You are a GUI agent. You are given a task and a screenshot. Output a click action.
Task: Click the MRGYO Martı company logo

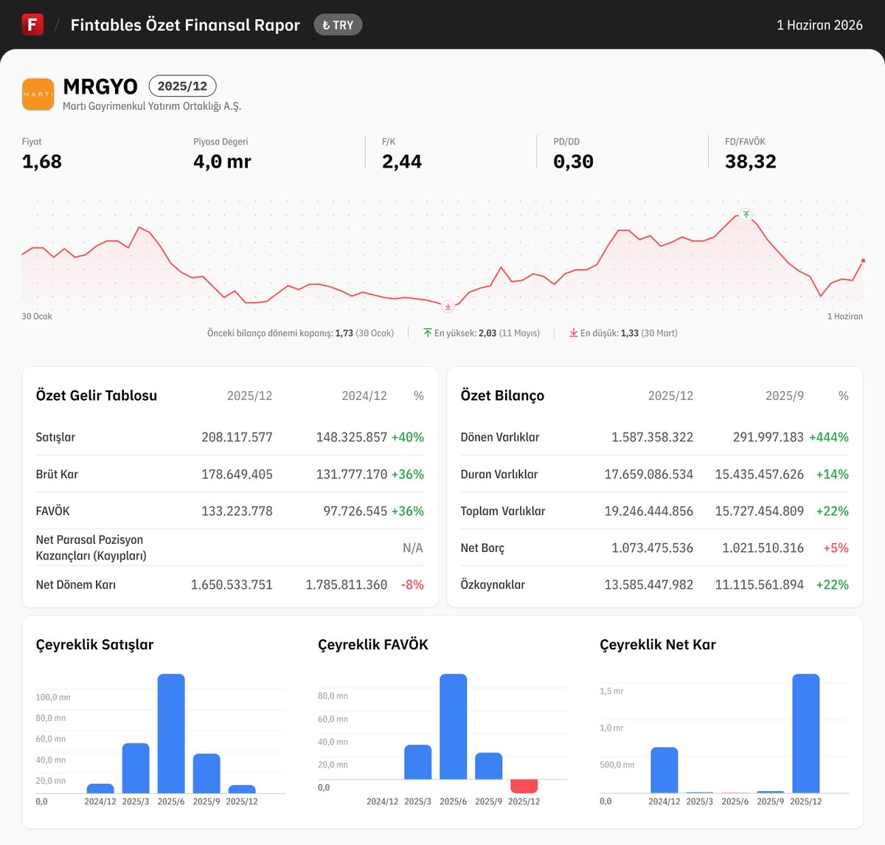coord(38,94)
